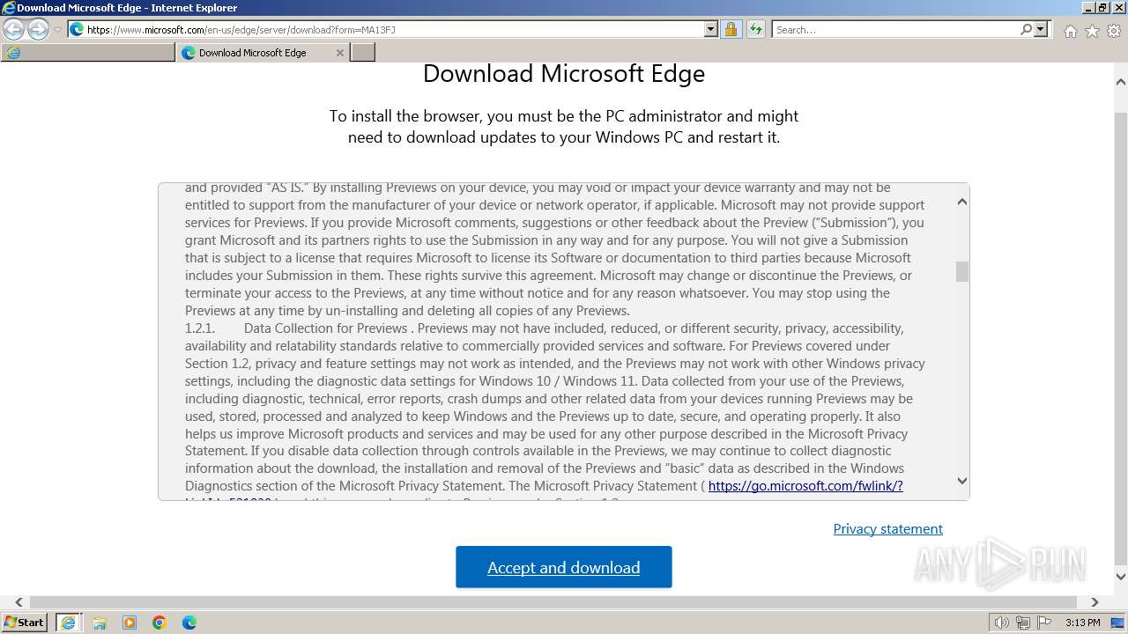The height and width of the screenshot is (634, 1128).
Task: Expand the address bar autocomplete dropdown
Action: (711, 29)
